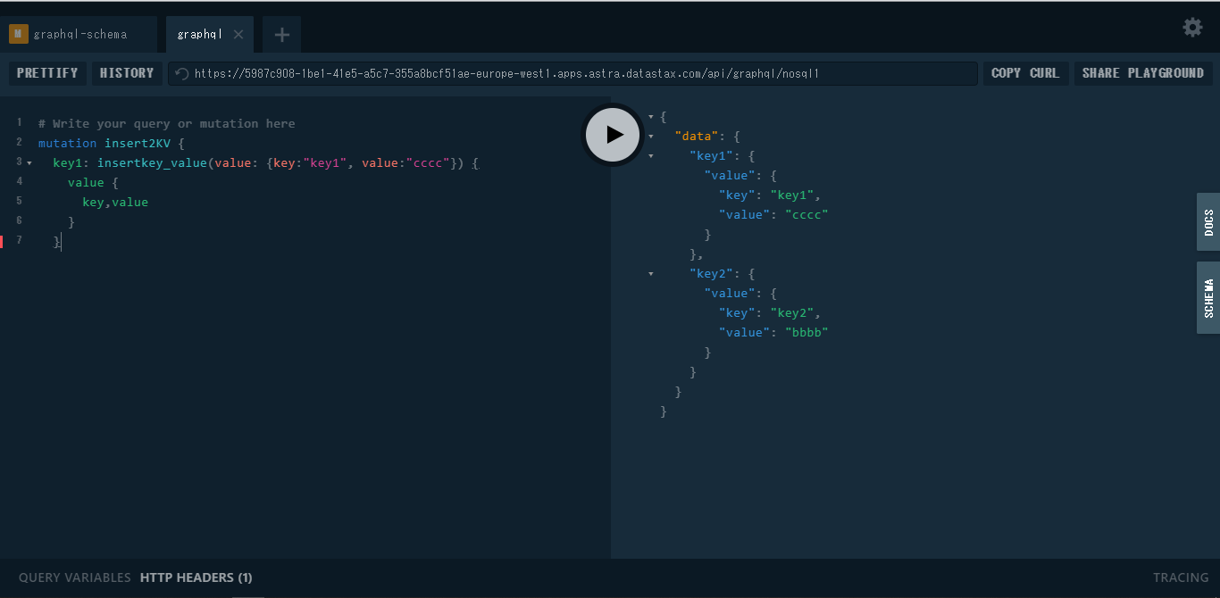1220x598 pixels.
Task: Click "bbbb" value in the response
Action: click(x=806, y=332)
